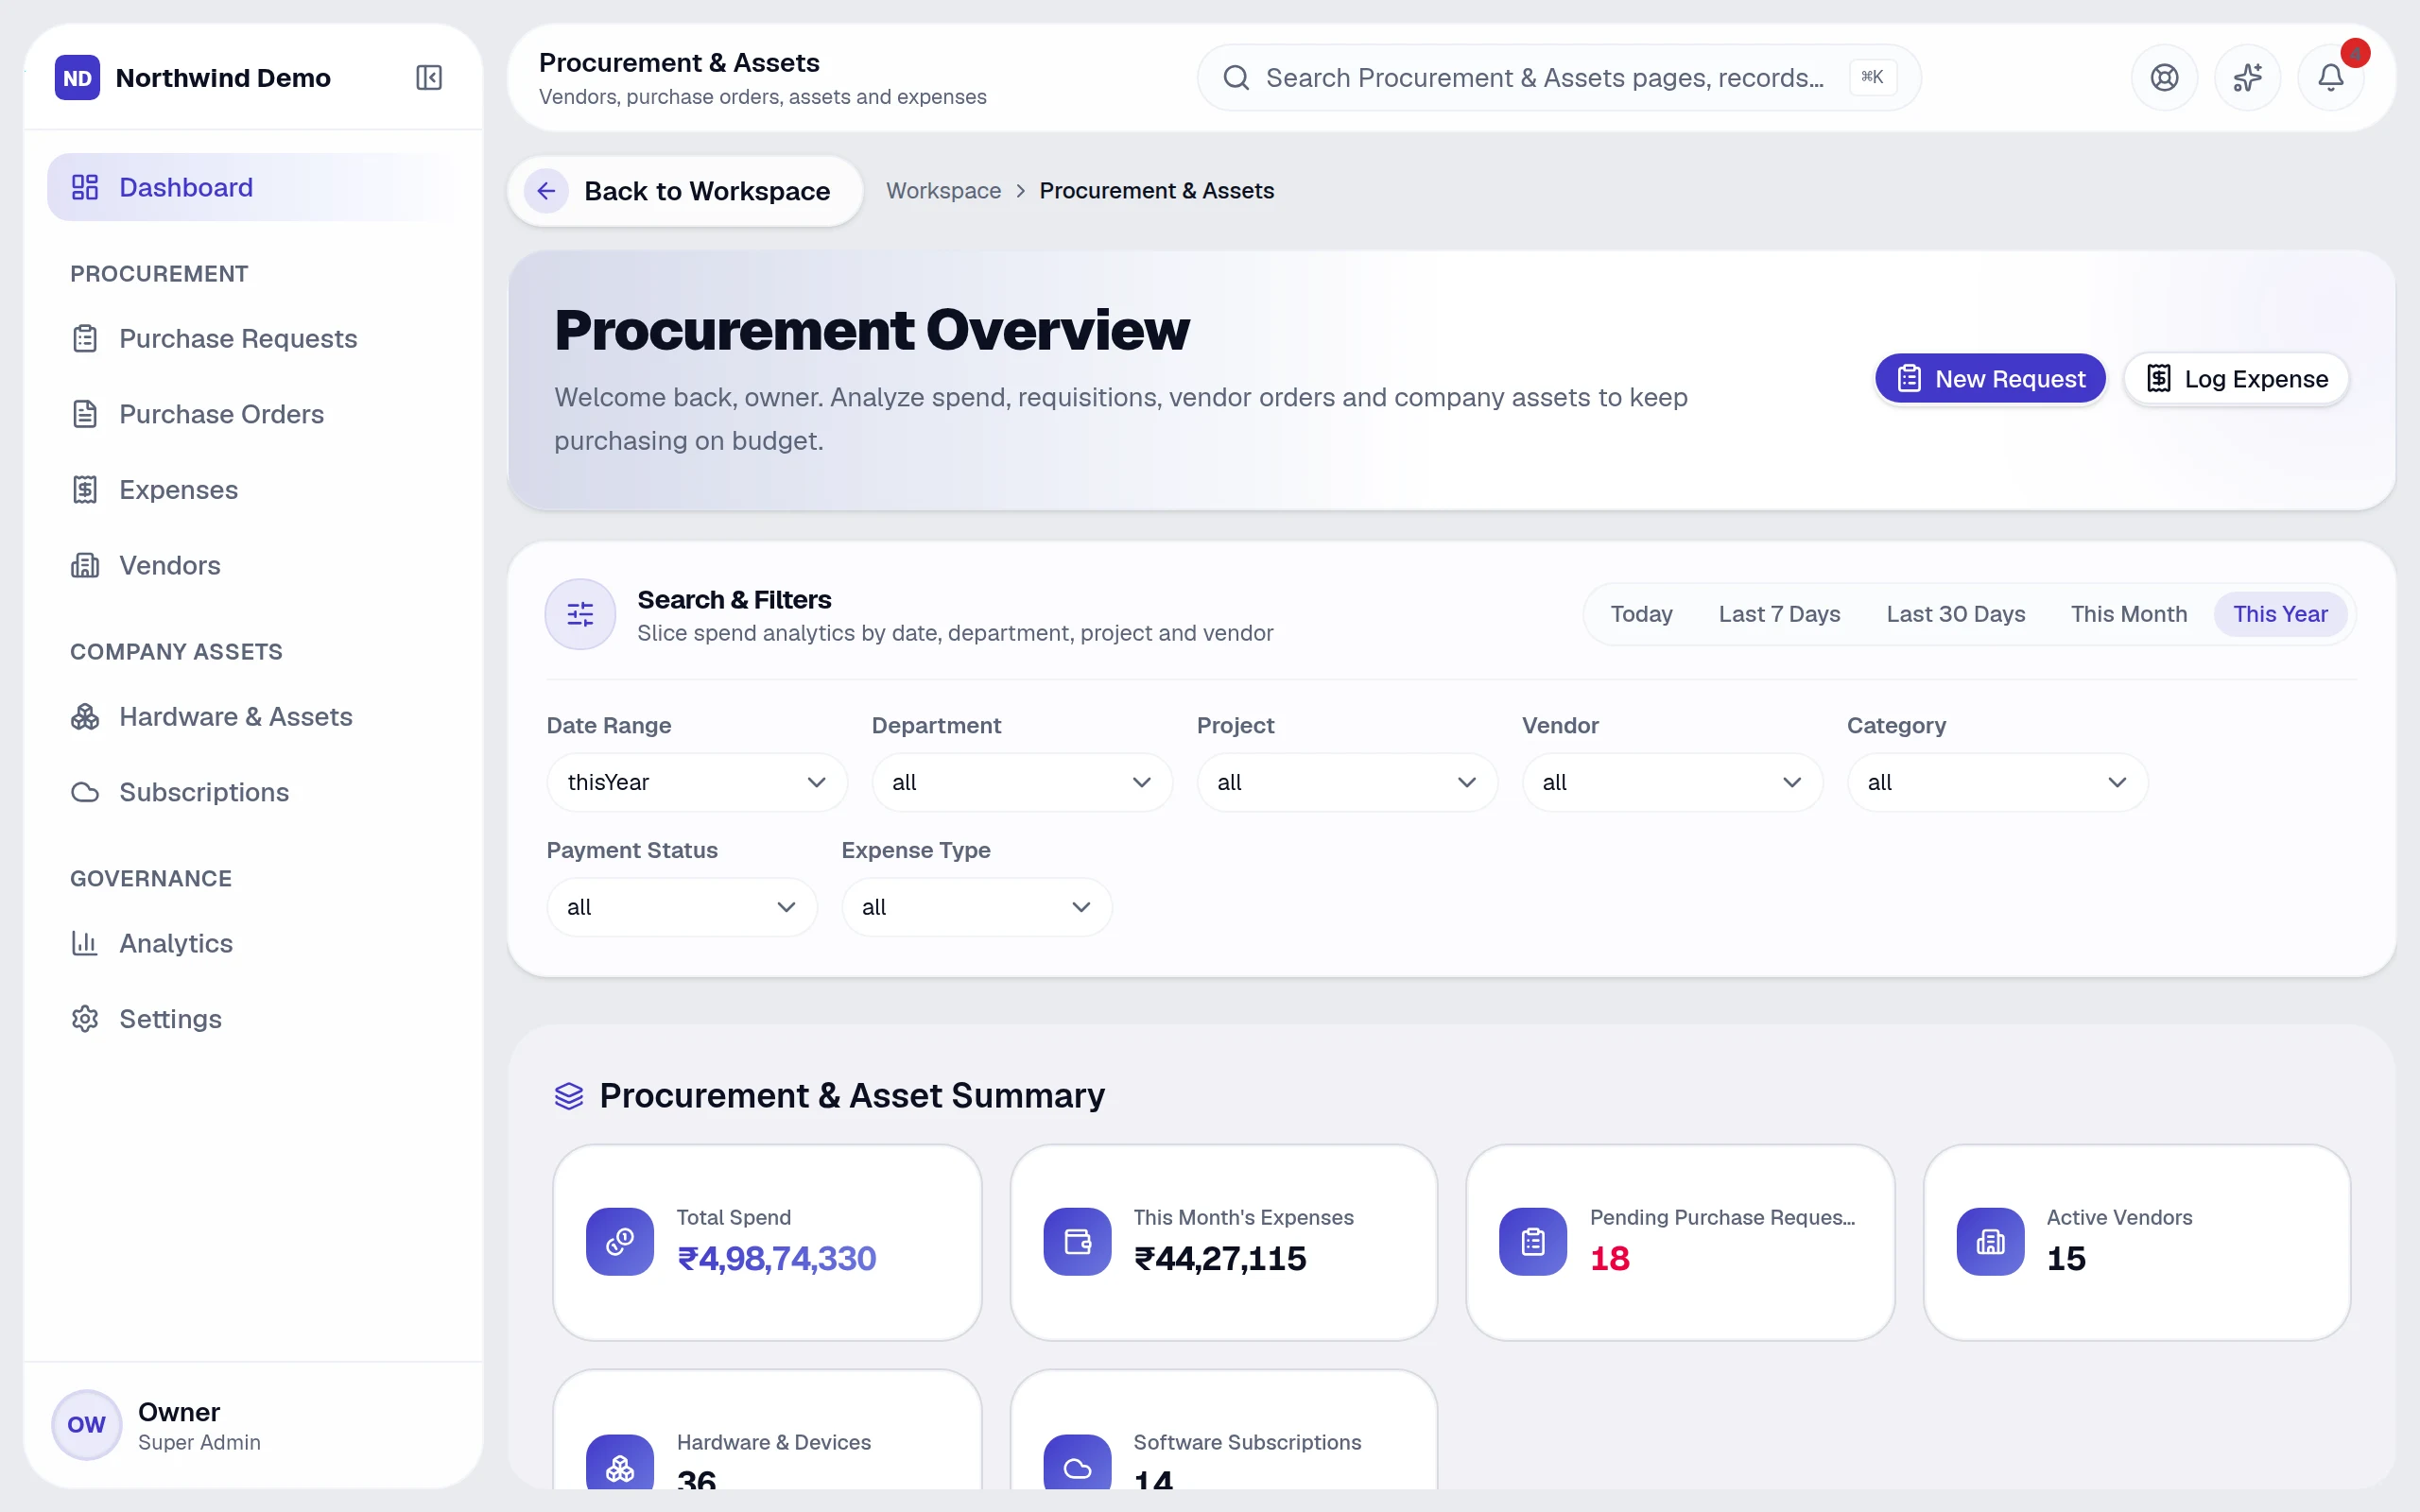Click the Pending Purchase Requests clipboard icon
2420x1512 pixels.
click(1533, 1241)
